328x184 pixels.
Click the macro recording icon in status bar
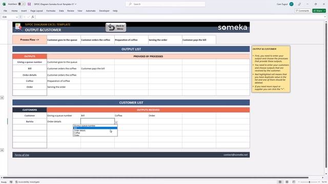pos(11,182)
